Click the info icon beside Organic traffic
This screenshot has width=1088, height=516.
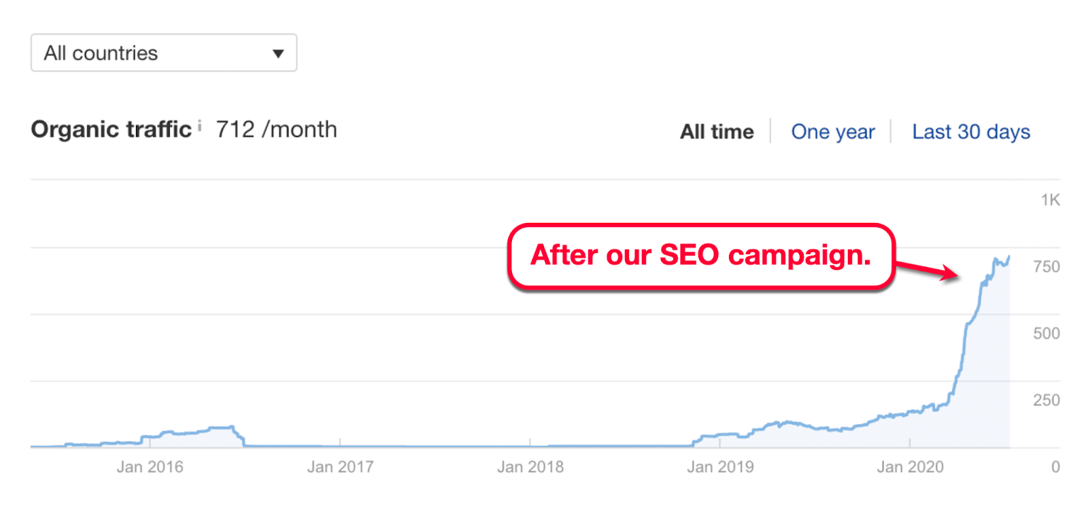[199, 126]
